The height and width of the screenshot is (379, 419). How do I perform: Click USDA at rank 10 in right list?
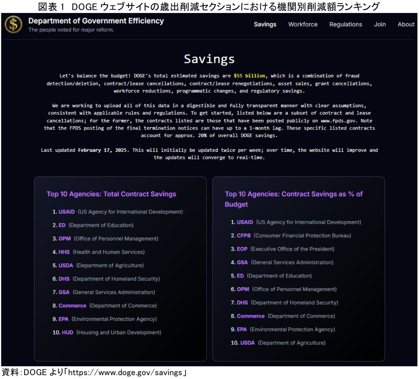tap(247, 343)
